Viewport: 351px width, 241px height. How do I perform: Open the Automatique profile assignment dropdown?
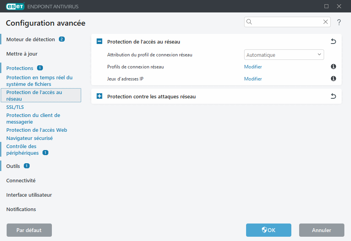[x=284, y=55]
